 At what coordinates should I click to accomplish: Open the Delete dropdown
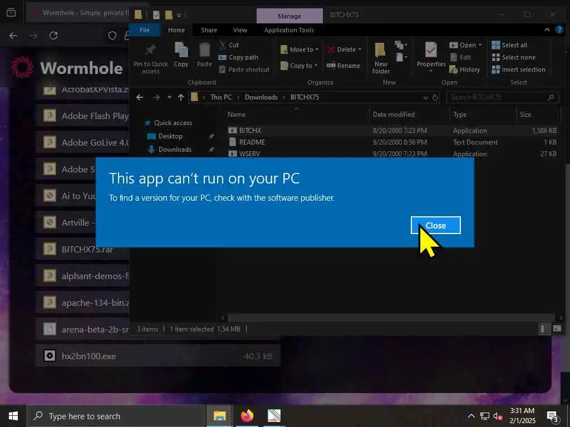344,49
